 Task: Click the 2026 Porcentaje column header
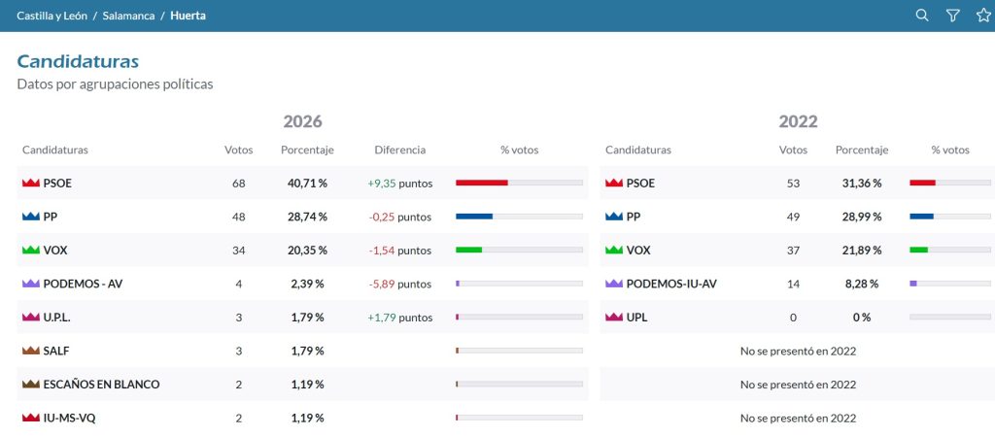pos(307,151)
